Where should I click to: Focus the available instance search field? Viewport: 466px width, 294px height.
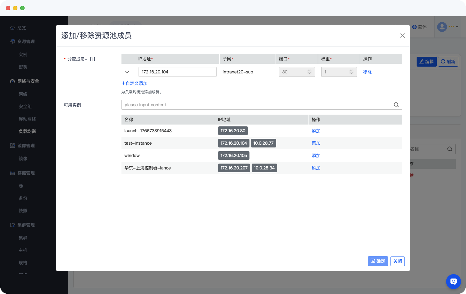pyautogui.click(x=256, y=105)
